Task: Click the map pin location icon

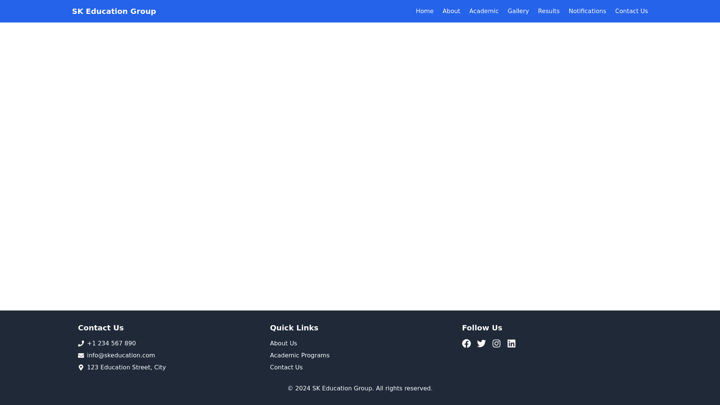Action: (x=81, y=367)
